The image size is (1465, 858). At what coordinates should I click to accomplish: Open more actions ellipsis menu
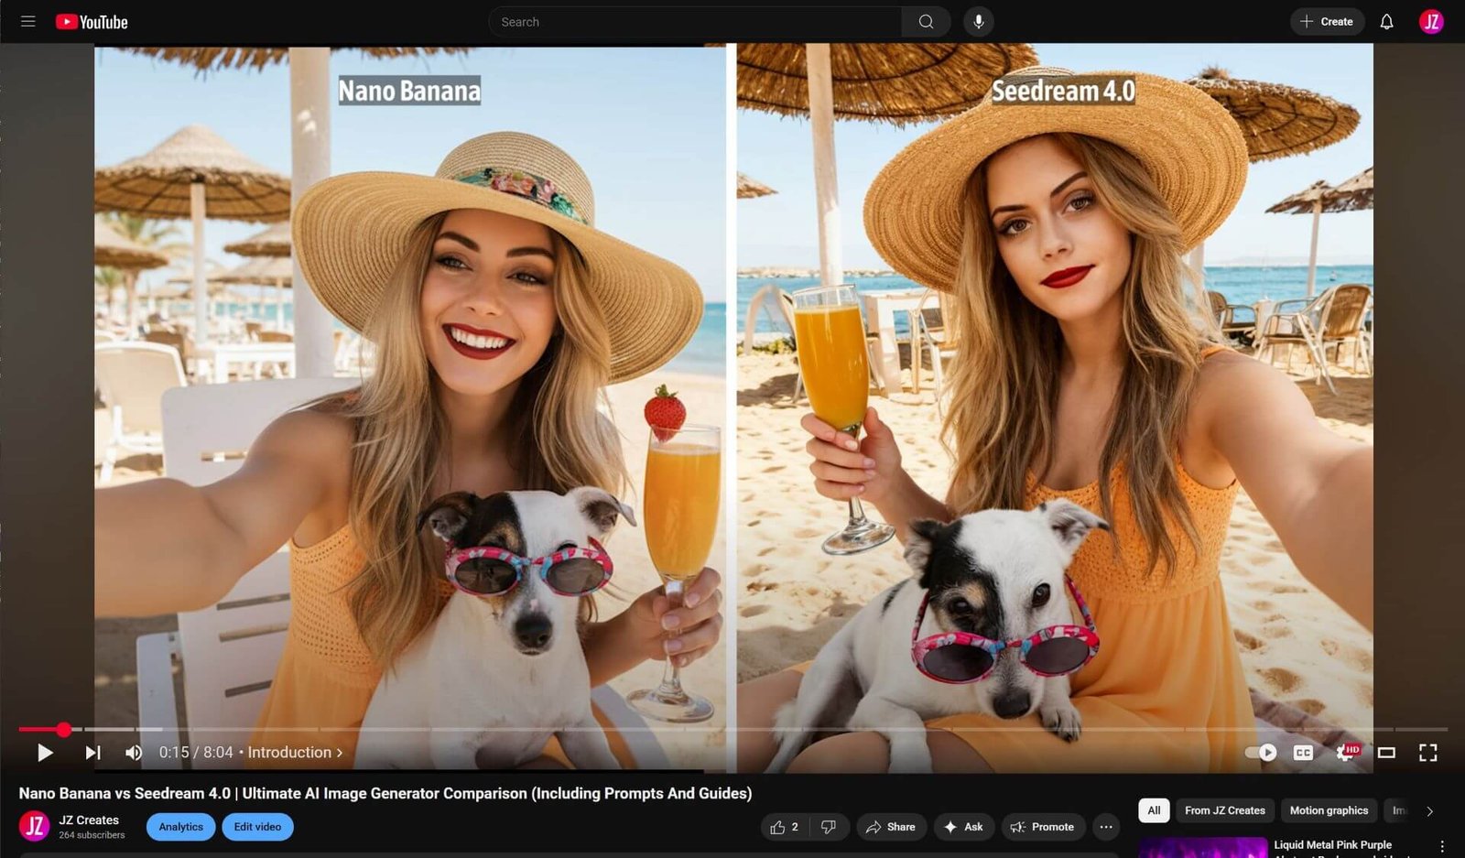[1106, 827]
